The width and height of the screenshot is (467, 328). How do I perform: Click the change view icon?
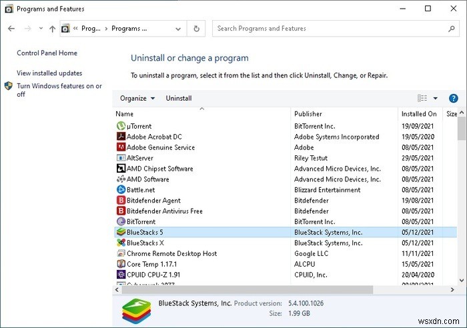point(422,98)
